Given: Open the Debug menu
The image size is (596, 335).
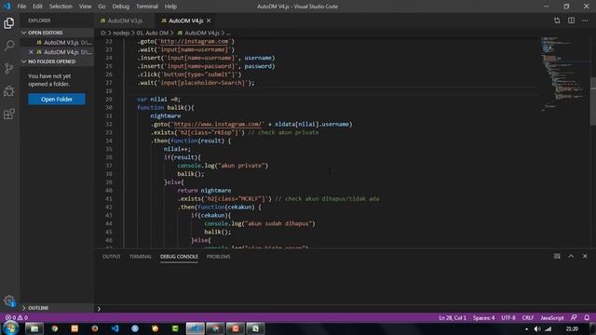Looking at the screenshot, I should [121, 7].
